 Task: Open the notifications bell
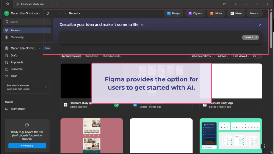(x=48, y=13)
